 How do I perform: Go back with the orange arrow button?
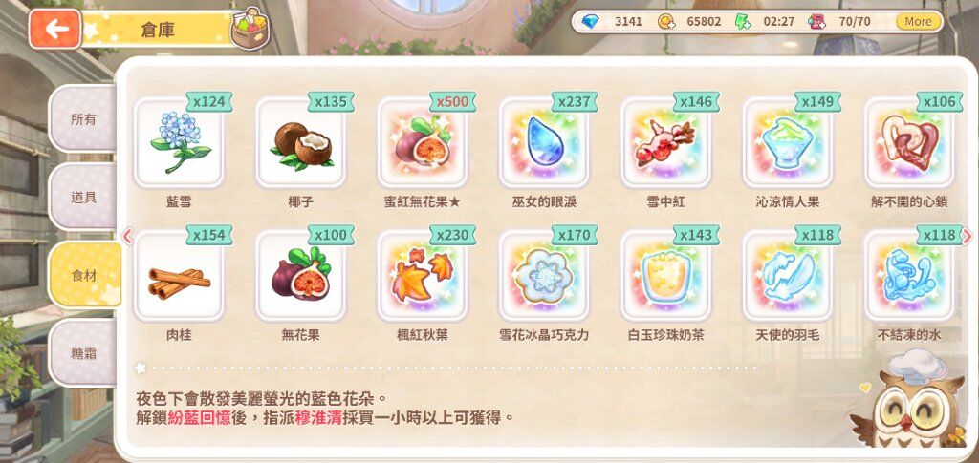tap(54, 29)
